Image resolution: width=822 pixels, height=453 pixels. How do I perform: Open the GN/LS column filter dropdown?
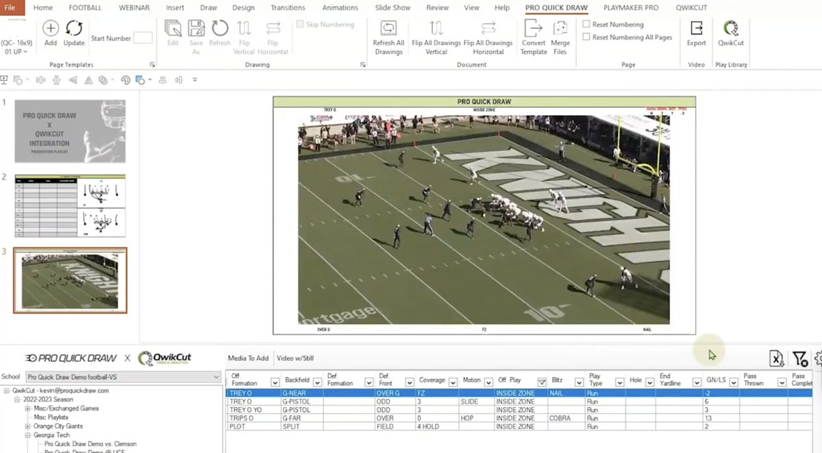click(735, 382)
